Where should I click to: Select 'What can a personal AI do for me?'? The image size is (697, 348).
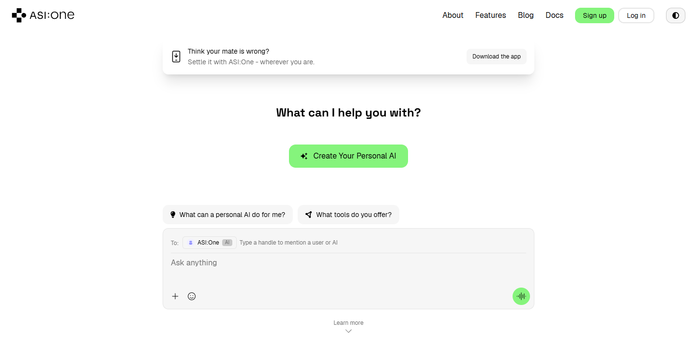tap(227, 215)
